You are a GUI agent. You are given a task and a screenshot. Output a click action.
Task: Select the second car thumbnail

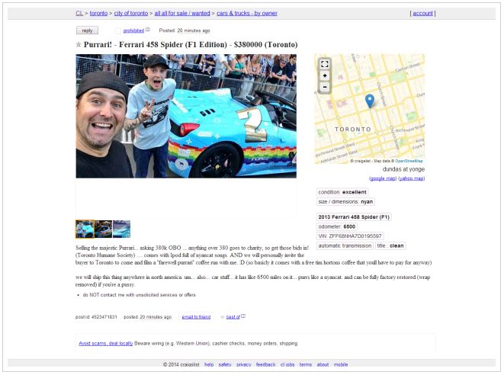pyautogui.click(x=103, y=229)
